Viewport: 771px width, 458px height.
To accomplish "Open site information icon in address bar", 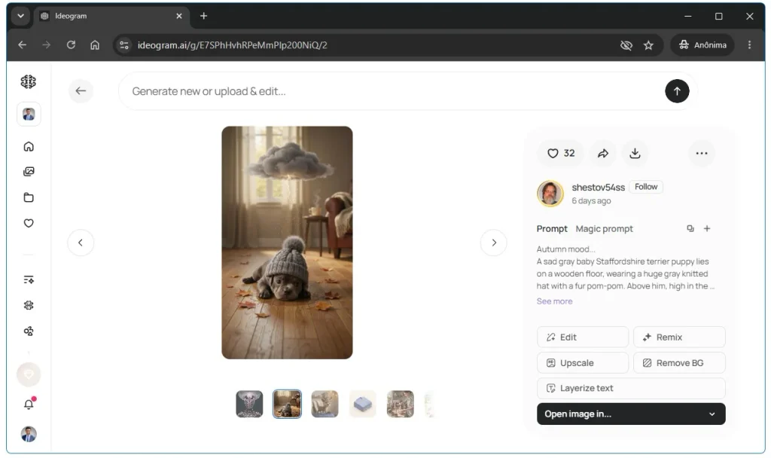I will pos(124,45).
